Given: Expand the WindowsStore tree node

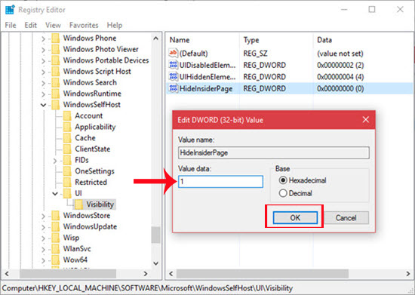Looking at the screenshot, I should click(43, 216).
